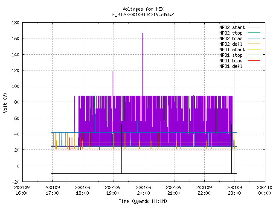
Task: Click the 'Volt (V)' y-axis label
Action: pos(6,103)
